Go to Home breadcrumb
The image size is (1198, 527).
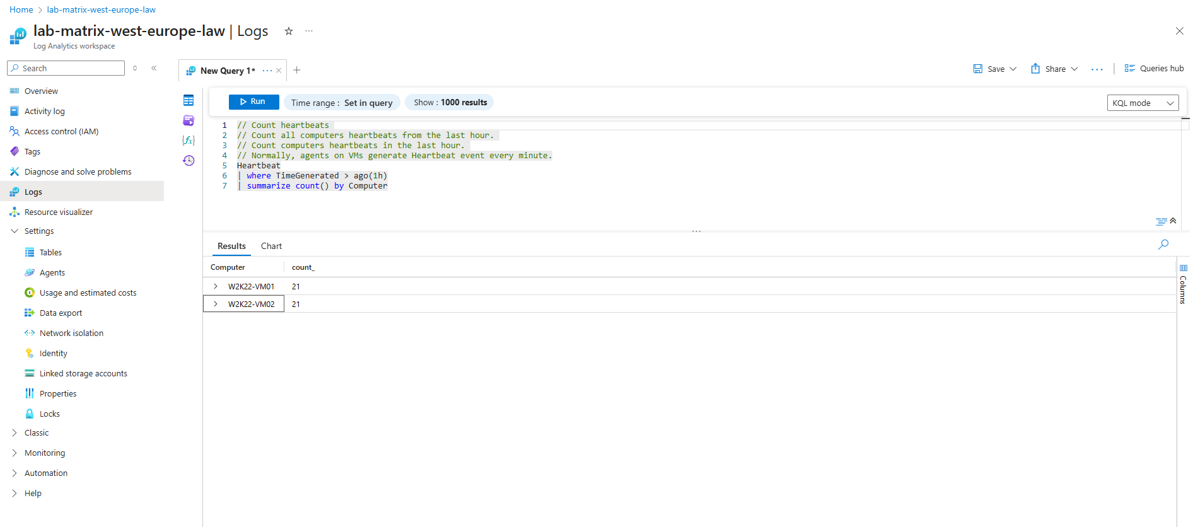pos(21,9)
